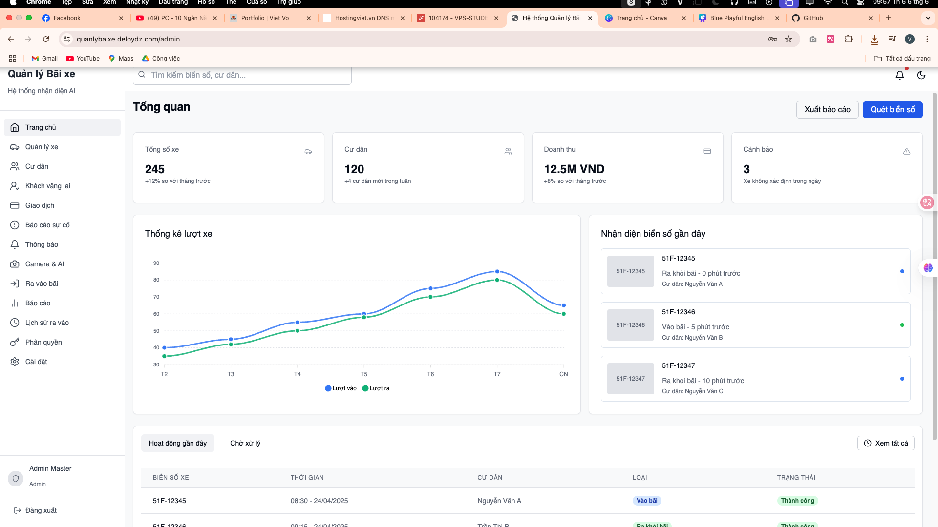Click the notification bell icon
The width and height of the screenshot is (938, 527).
point(899,75)
